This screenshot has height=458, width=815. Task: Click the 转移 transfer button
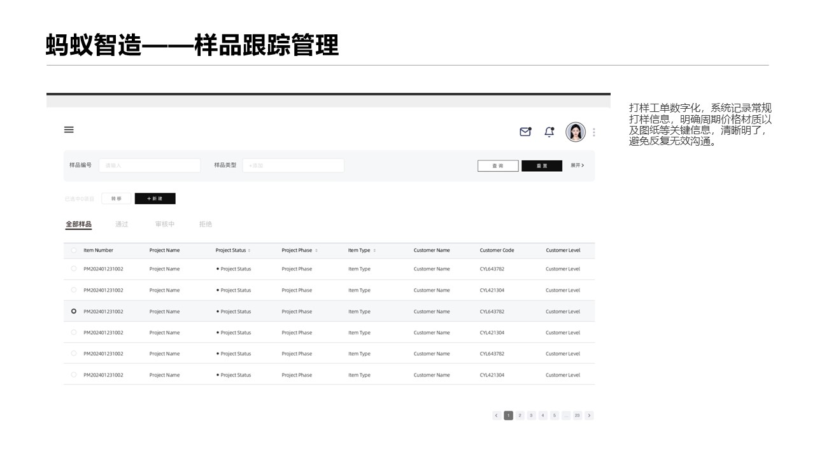coord(116,198)
